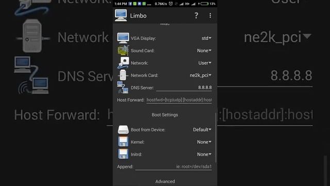Tap the battery indicator in status bar
This screenshot has height=186, width=330.
(205, 4)
